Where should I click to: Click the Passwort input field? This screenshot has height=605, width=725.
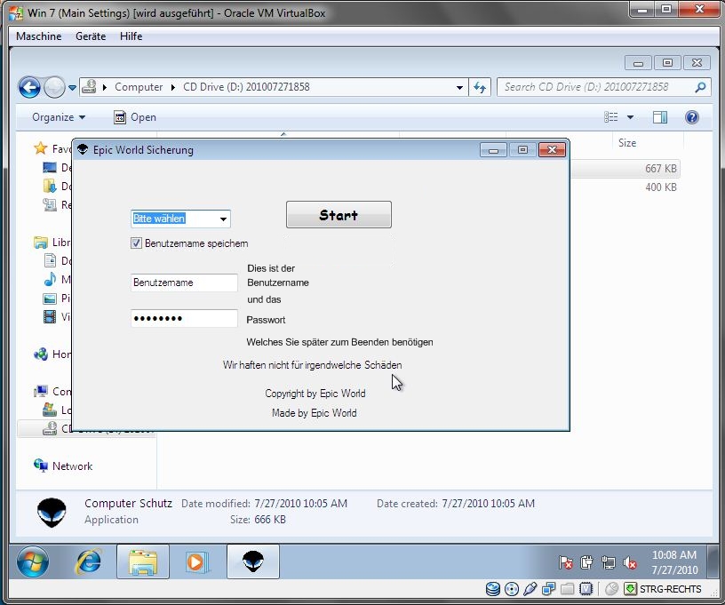coord(184,319)
